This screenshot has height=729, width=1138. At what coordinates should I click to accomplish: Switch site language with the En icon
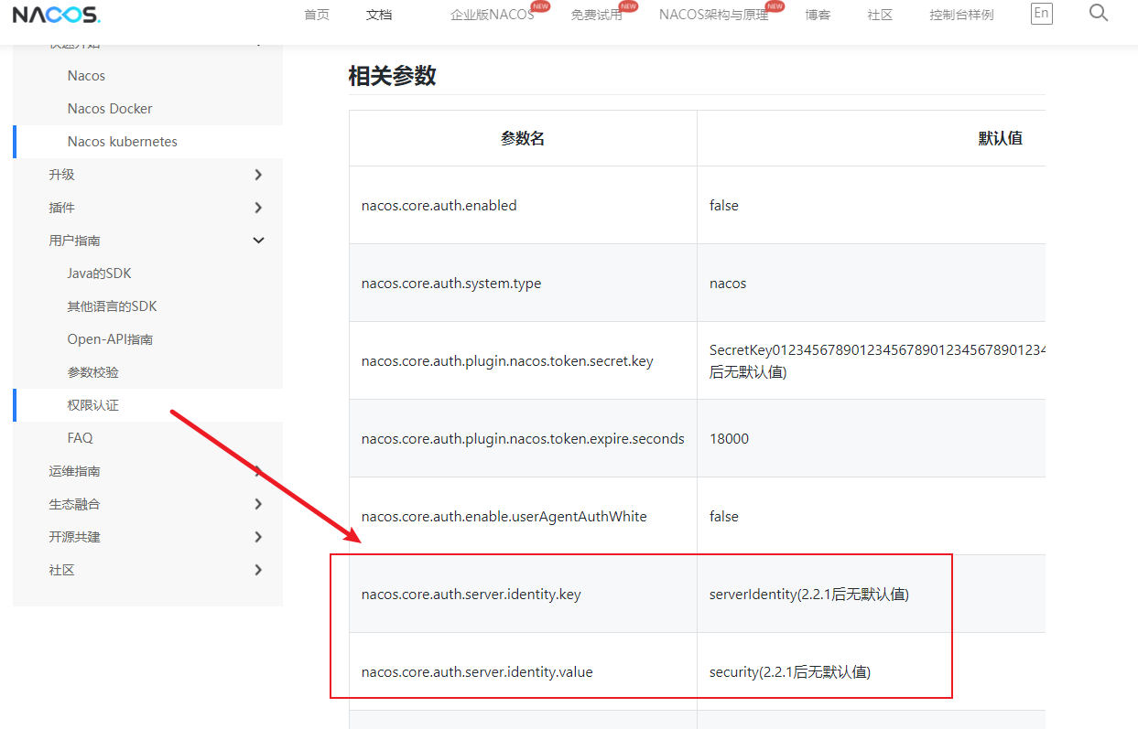pyautogui.click(x=1041, y=14)
